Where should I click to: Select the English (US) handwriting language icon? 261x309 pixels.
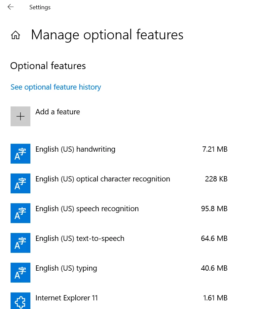click(20, 154)
